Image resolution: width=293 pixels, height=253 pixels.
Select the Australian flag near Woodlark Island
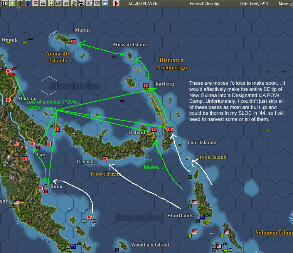[x=73, y=246]
